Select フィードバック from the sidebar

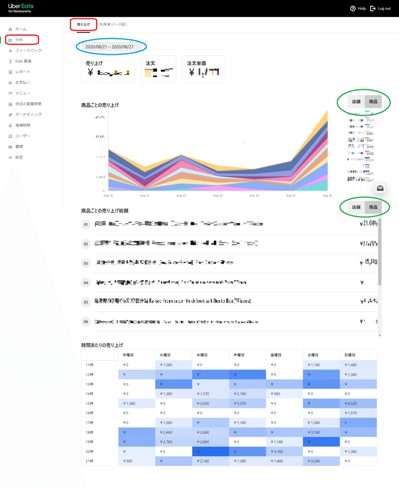tap(25, 50)
